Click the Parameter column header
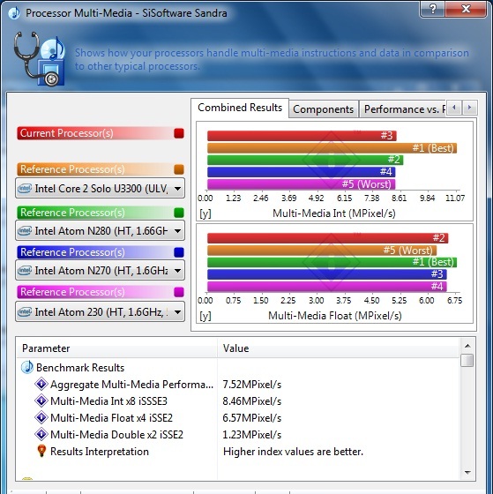The image size is (493, 494). coord(117,348)
